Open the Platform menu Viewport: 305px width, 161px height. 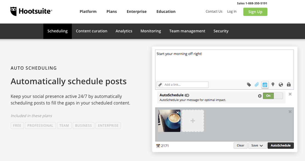(88, 12)
